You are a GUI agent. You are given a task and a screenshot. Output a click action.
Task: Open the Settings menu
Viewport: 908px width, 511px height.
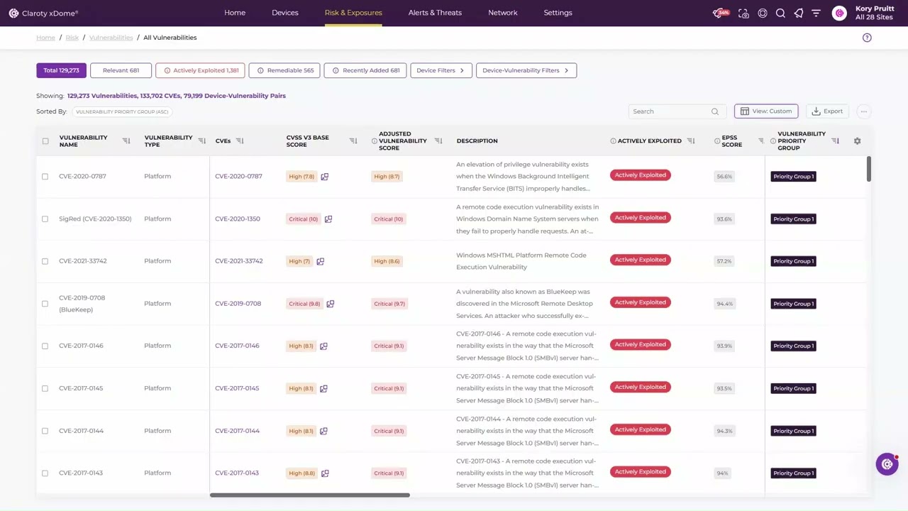(x=558, y=13)
